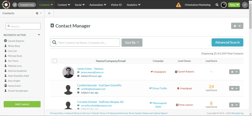Open Cornelia Schmid - Hoffman Neopac AG link
The image size is (252, 116).
101,102
